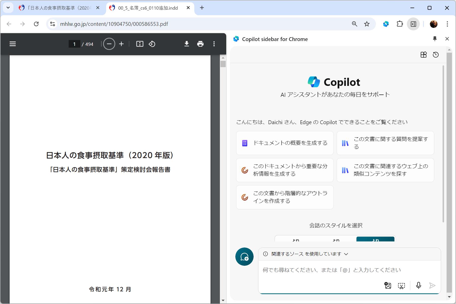Open Copilot extension icon in toolbar

point(386,24)
